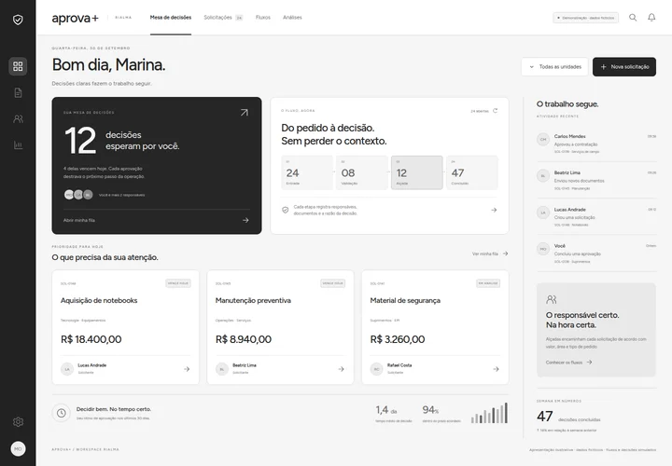Select the 08 Validação stage box
The height and width of the screenshot is (466, 672).
(362, 172)
